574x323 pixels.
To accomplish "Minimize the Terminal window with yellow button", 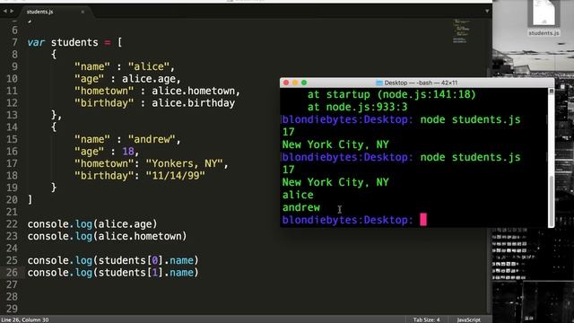I will [x=295, y=83].
